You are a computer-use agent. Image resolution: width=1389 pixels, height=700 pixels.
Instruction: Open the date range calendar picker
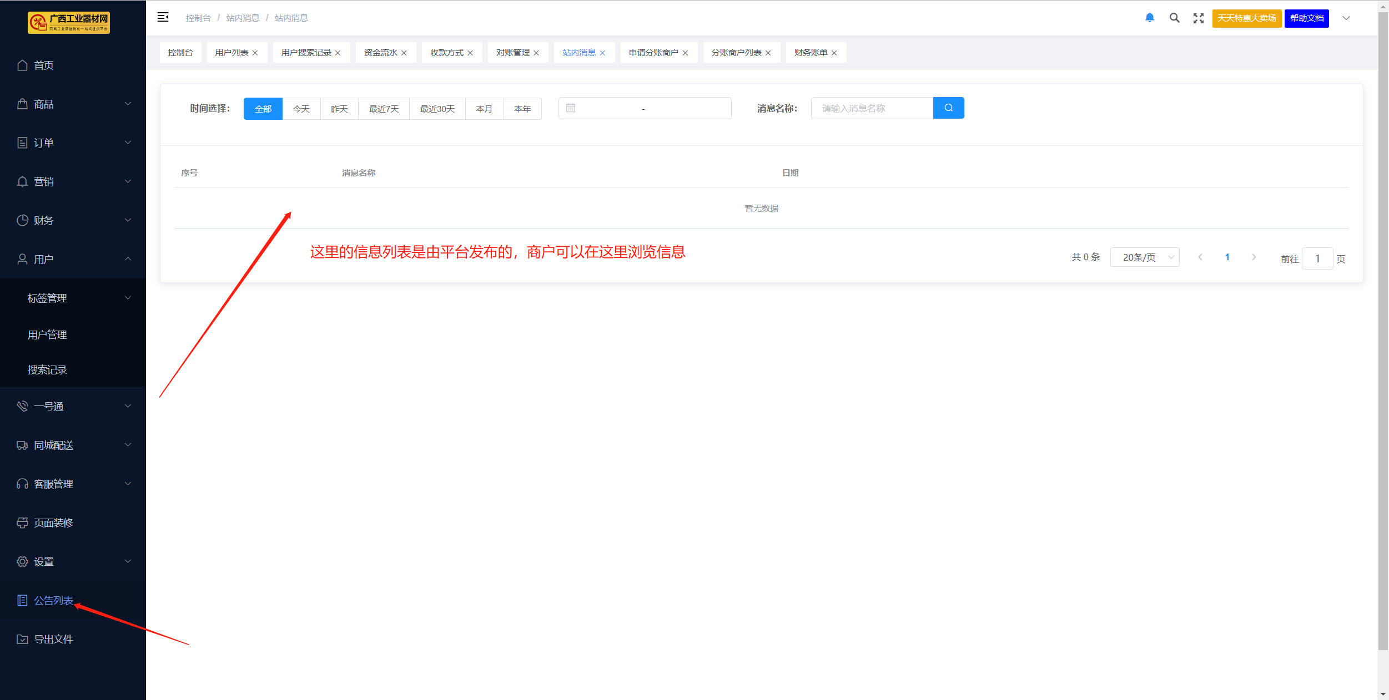[x=644, y=108]
